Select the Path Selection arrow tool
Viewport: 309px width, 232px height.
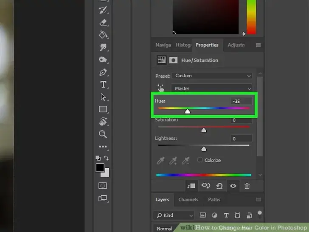point(103,97)
